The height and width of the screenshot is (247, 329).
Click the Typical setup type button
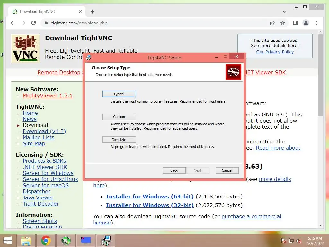click(x=119, y=94)
